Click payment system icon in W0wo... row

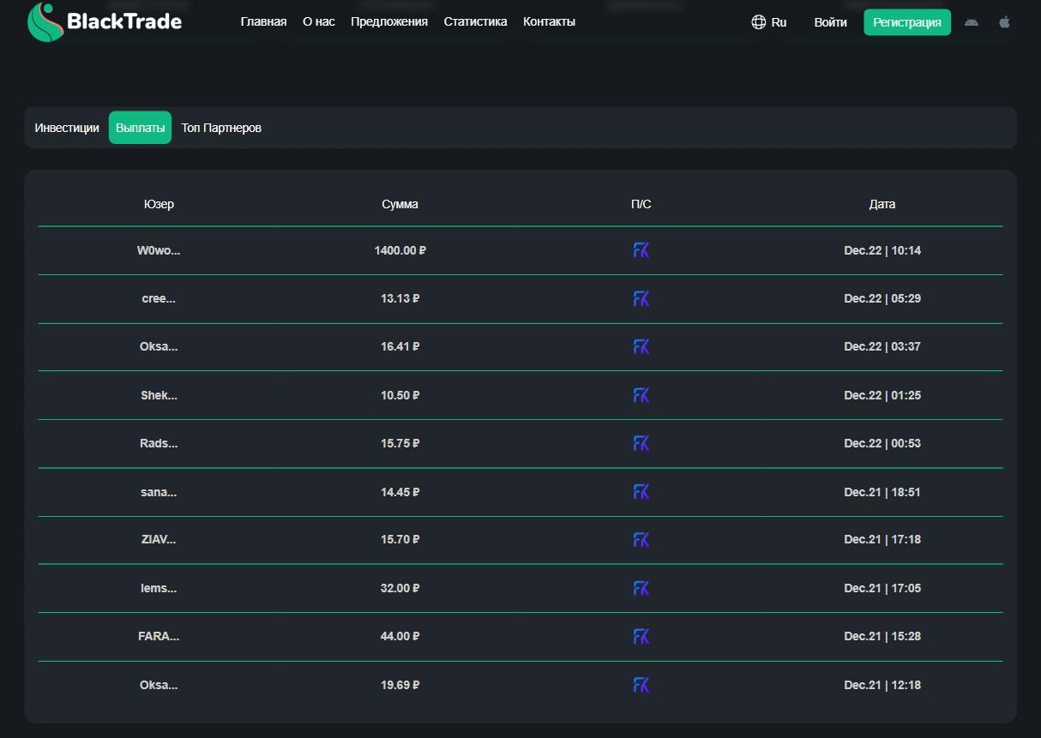pyautogui.click(x=641, y=250)
